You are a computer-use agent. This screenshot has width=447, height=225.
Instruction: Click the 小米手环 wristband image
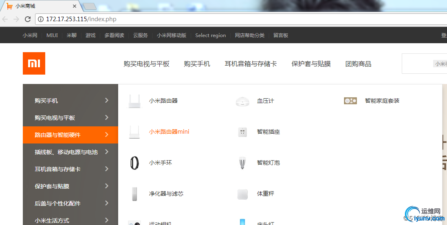click(134, 163)
